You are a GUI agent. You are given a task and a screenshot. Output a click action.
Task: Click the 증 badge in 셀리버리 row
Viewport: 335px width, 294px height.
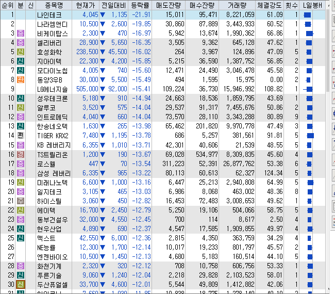click(21, 42)
